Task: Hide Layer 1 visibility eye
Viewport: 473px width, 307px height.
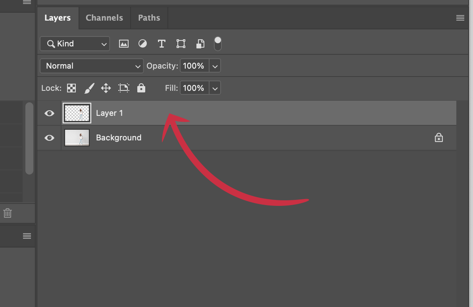Action: [x=49, y=113]
